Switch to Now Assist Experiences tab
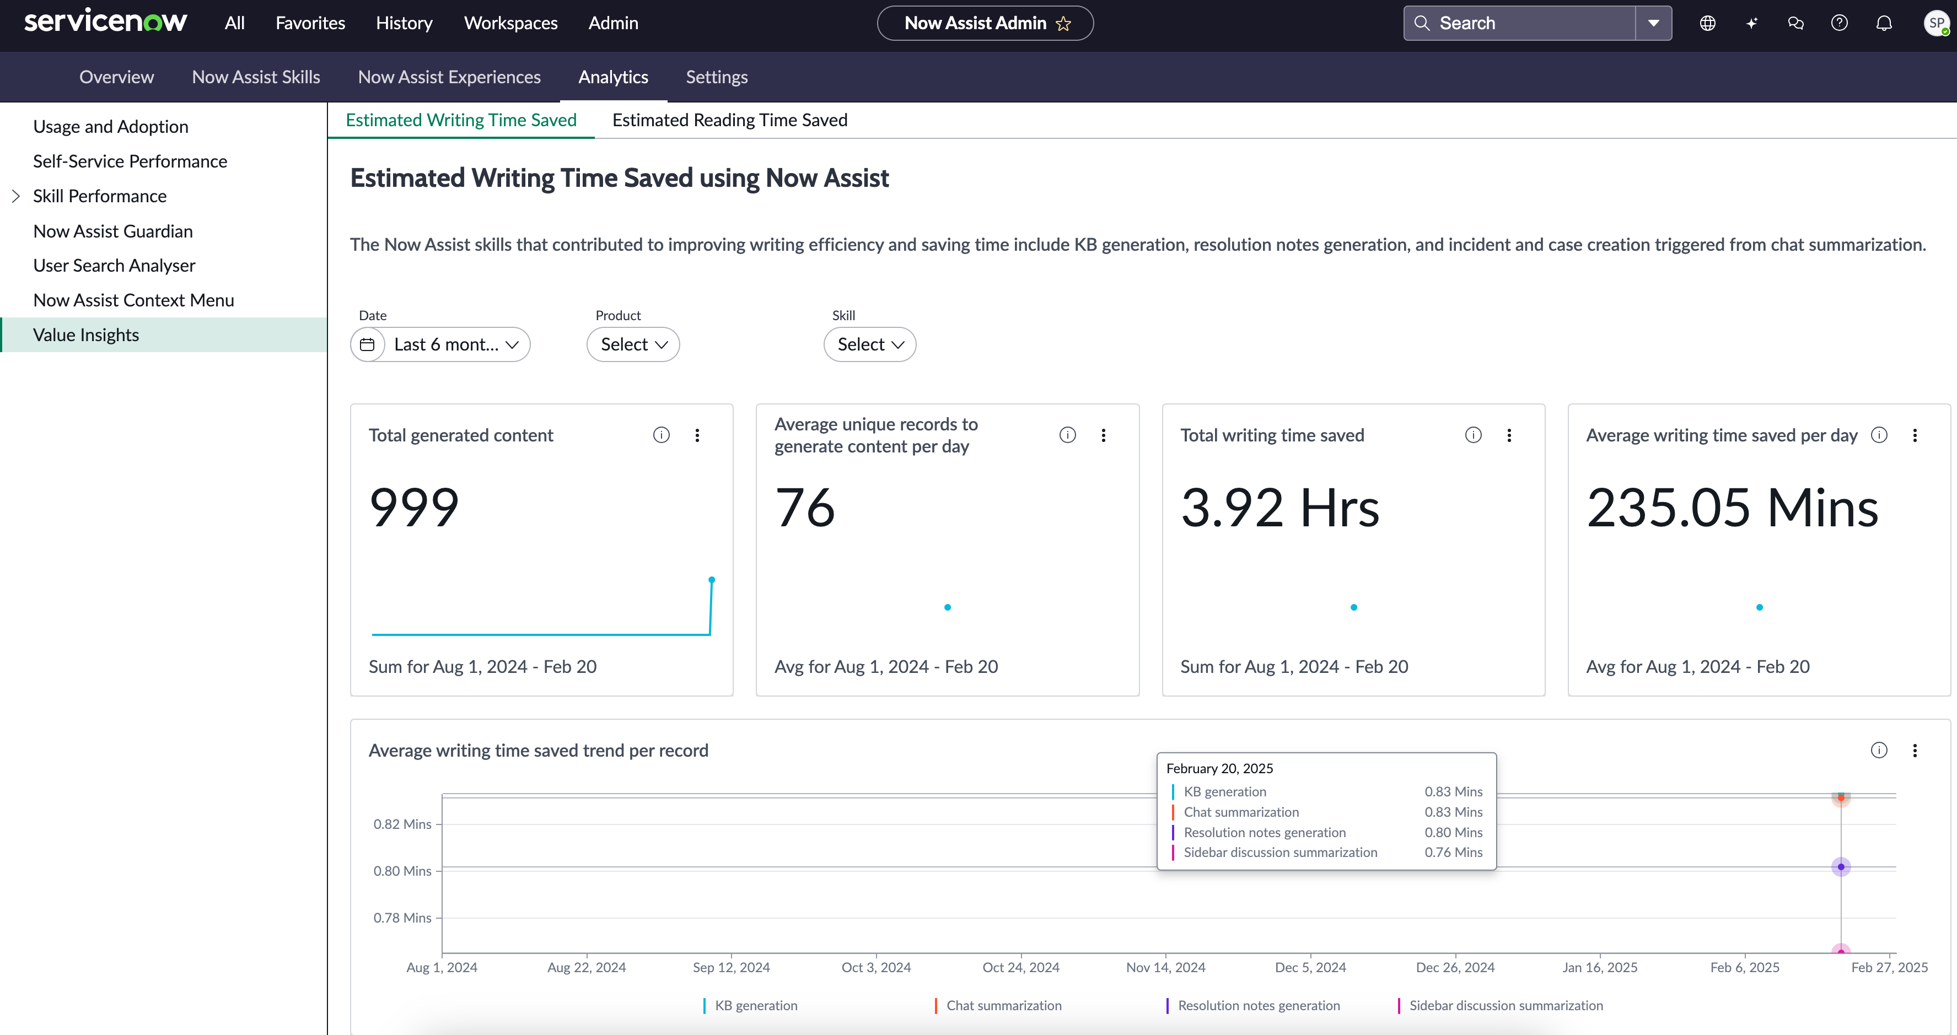1957x1035 pixels. (x=449, y=77)
